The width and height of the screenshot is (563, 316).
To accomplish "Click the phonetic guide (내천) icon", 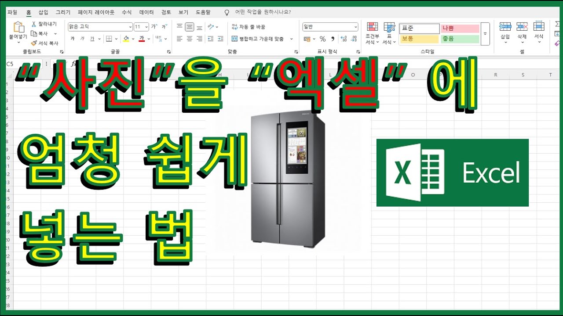I will [158, 39].
